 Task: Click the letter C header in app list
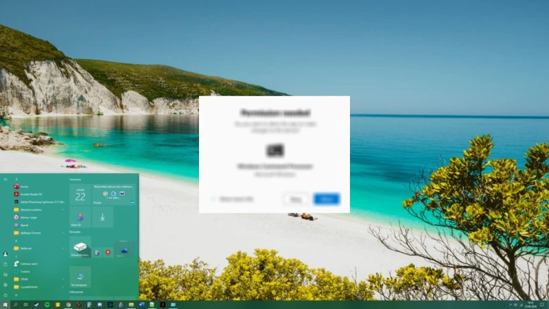click(x=16, y=256)
